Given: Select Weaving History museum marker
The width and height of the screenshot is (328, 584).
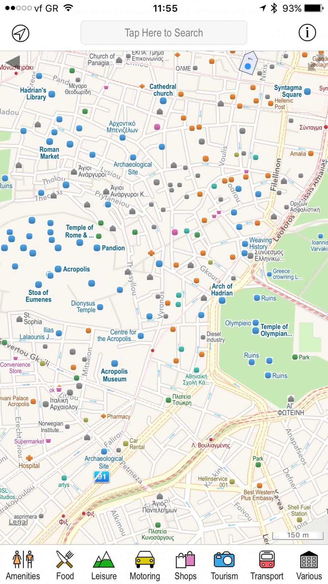Looking at the screenshot, I should [245, 243].
